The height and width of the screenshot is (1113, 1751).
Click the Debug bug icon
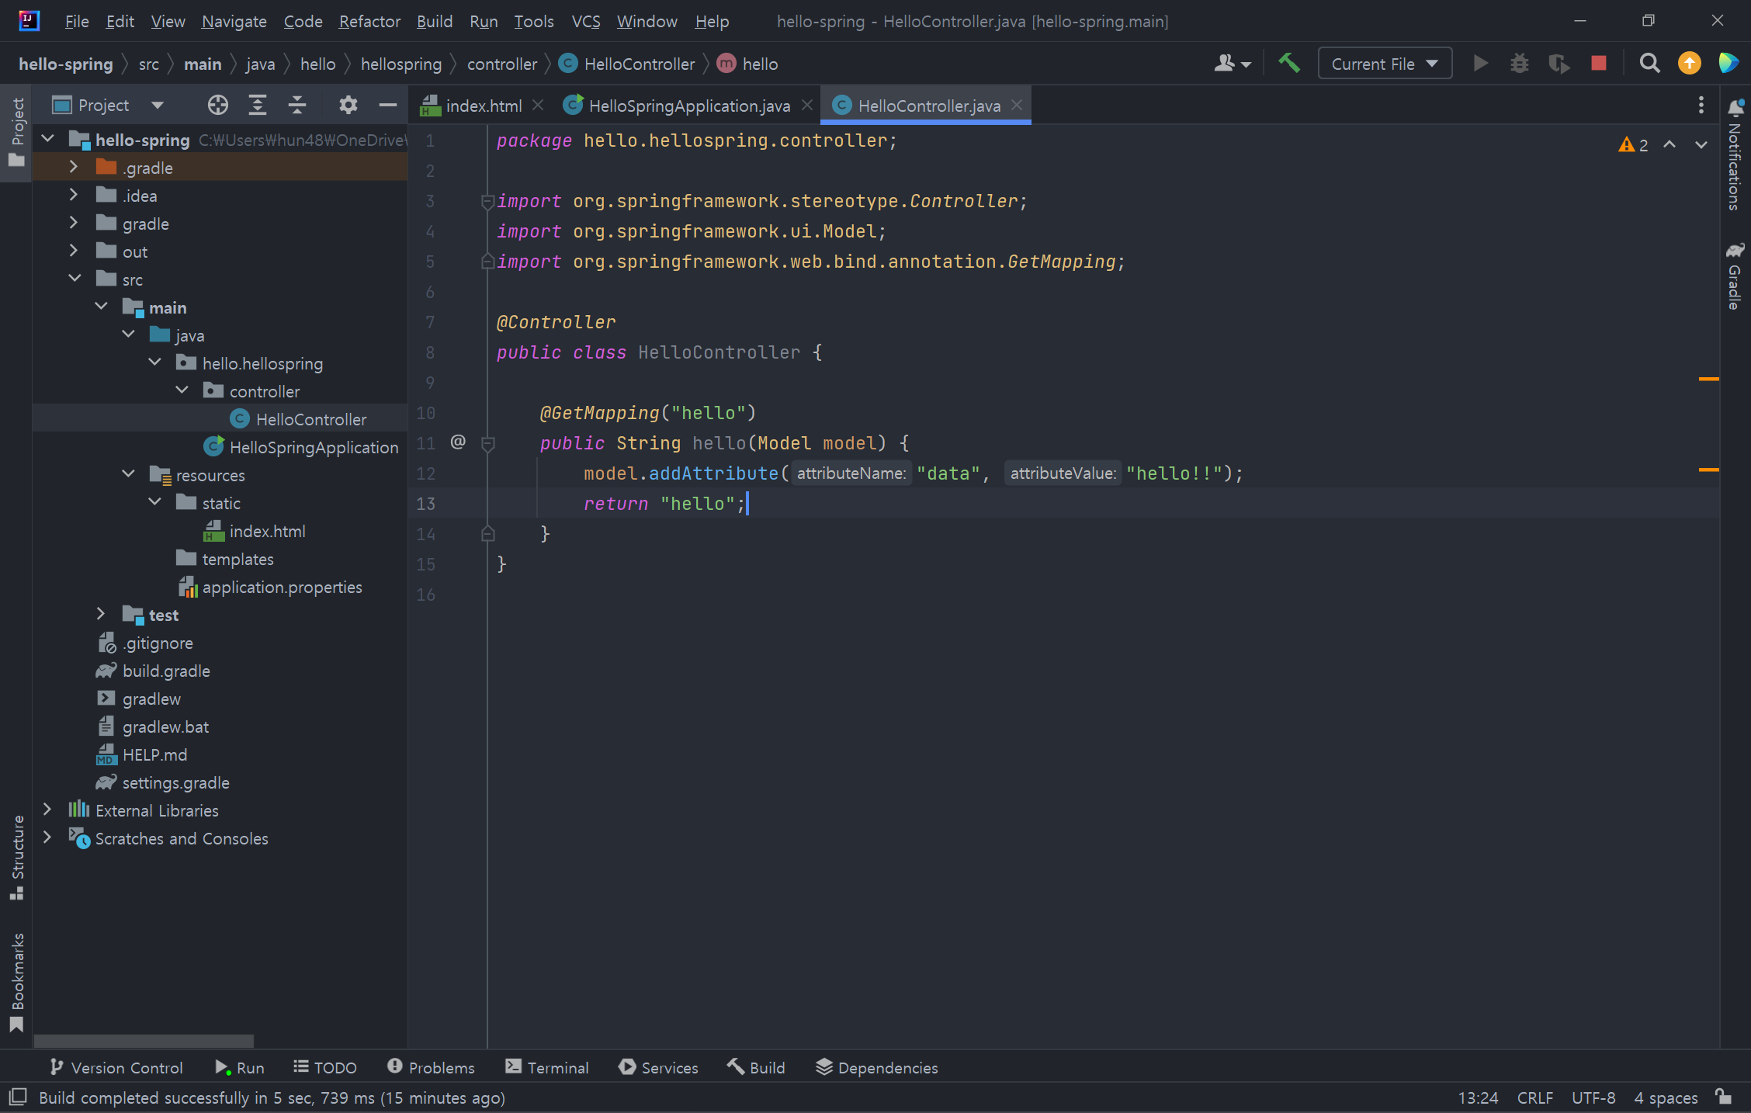(1519, 63)
